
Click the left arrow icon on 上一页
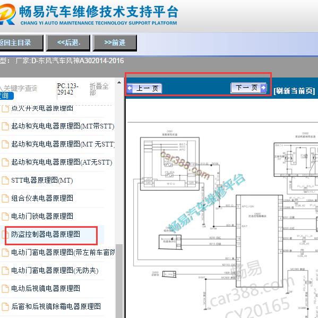coord(130,89)
